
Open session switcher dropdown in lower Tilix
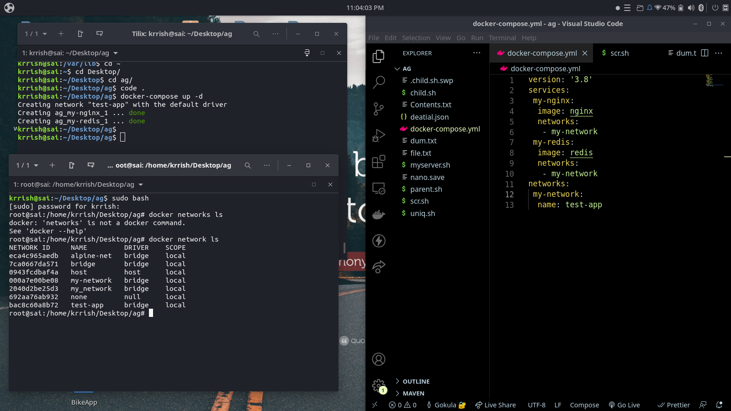(27, 165)
